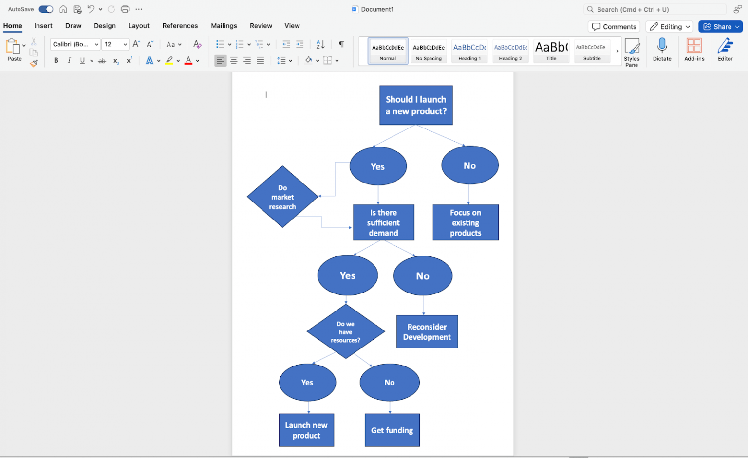Click the Format Painter icon
The width and height of the screenshot is (748, 458).
pyautogui.click(x=34, y=63)
